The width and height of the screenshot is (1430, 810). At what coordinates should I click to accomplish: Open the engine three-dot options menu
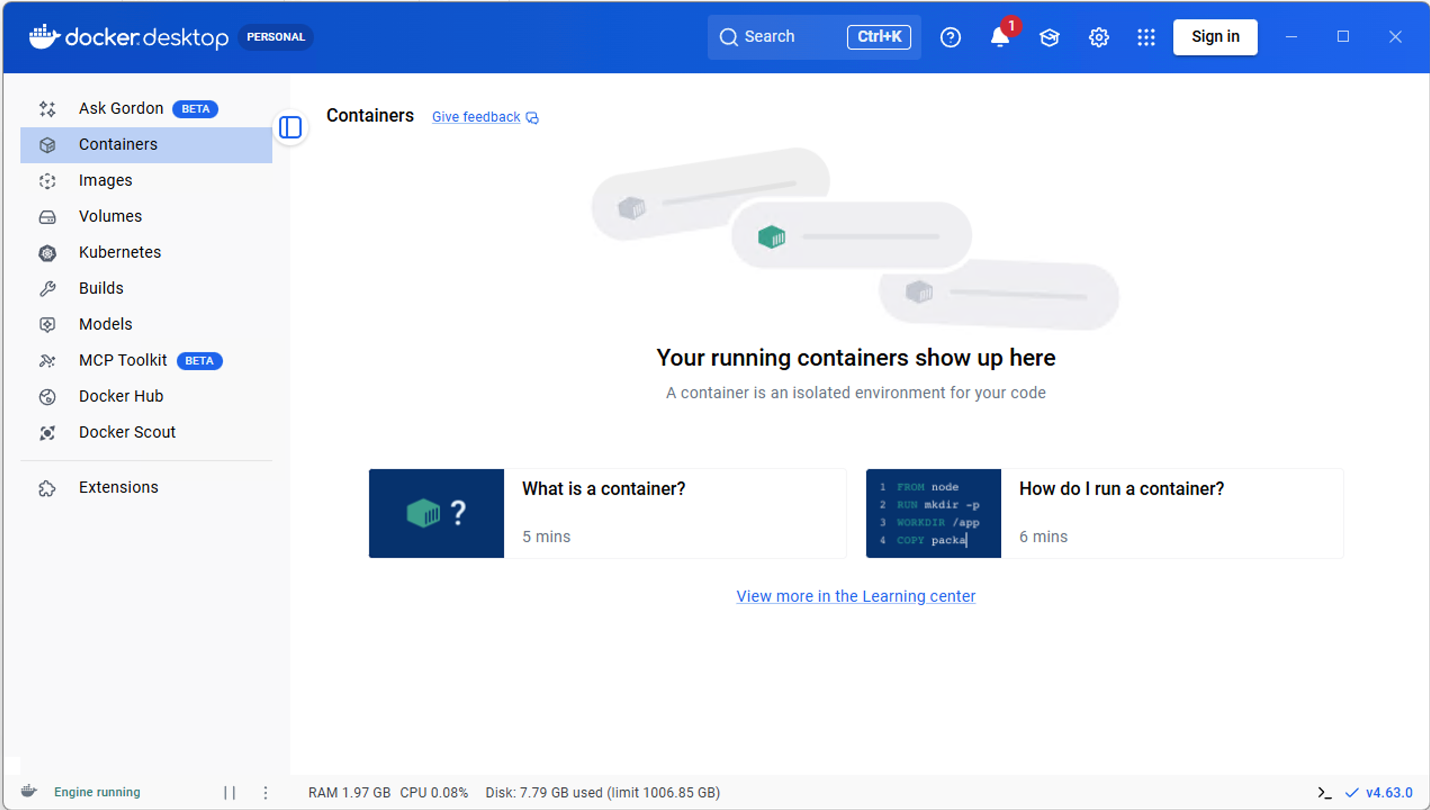click(x=265, y=792)
